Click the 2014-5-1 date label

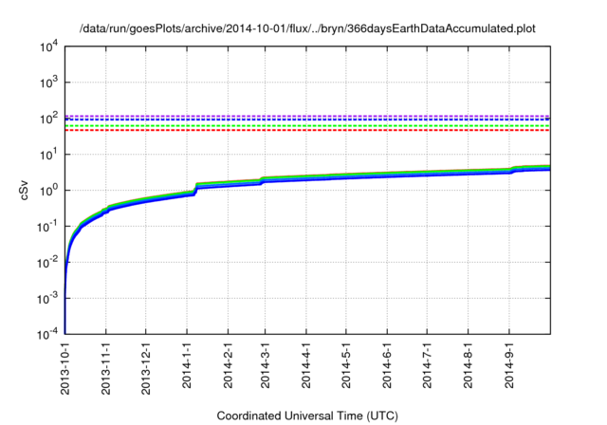pyautogui.click(x=346, y=365)
